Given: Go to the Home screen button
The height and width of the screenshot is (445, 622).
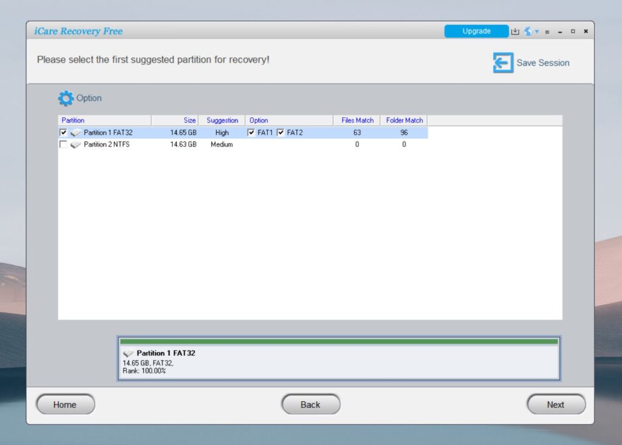Looking at the screenshot, I should (66, 404).
